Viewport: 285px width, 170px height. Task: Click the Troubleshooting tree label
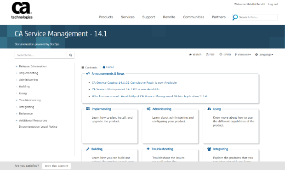click(30, 100)
